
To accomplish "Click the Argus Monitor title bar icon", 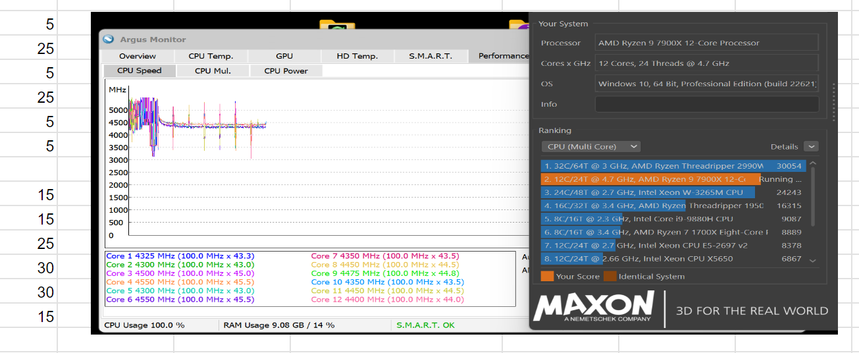I will coord(109,40).
